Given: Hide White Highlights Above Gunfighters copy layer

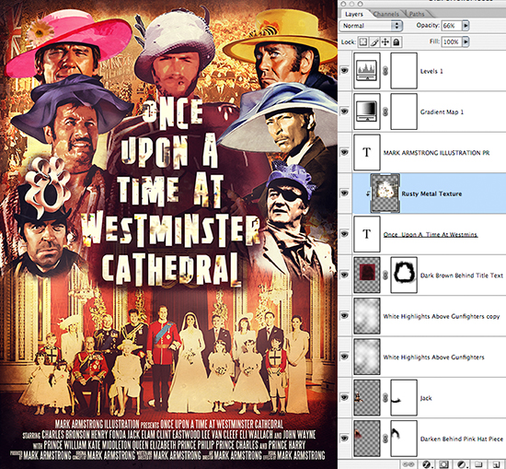Looking at the screenshot, I should (x=345, y=315).
